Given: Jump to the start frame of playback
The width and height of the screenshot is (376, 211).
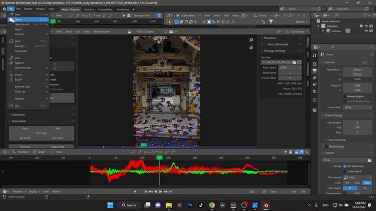Looking at the screenshot, I should [x=146, y=192].
